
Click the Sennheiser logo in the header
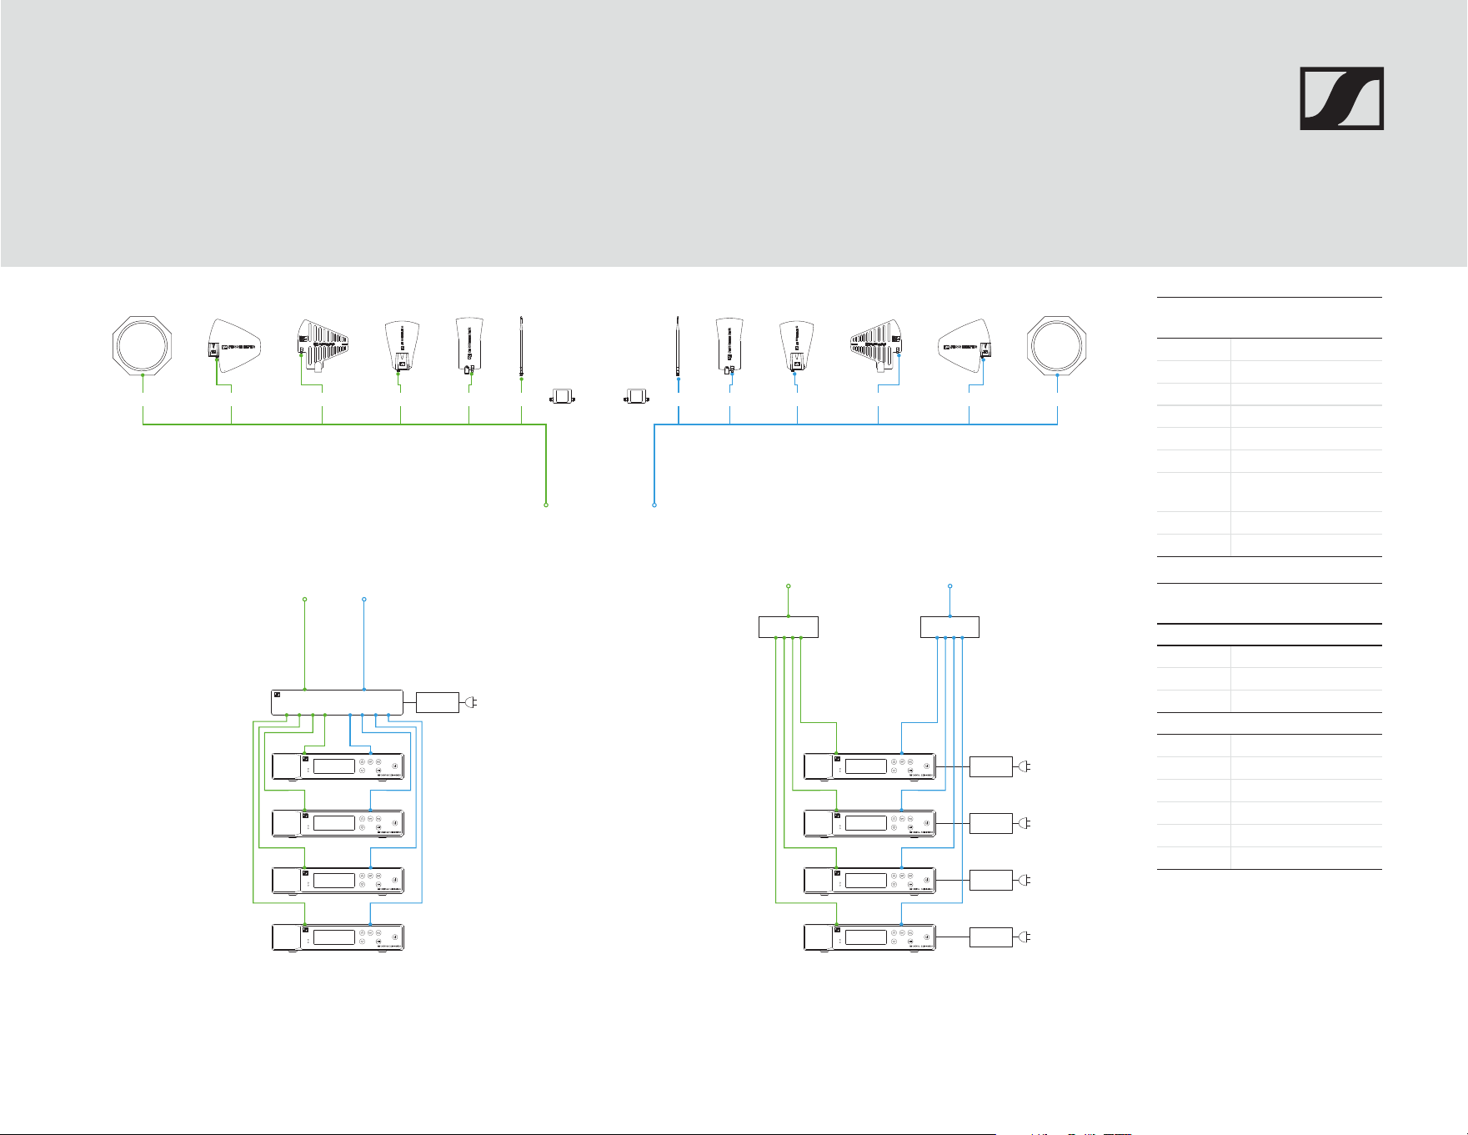(x=1341, y=98)
